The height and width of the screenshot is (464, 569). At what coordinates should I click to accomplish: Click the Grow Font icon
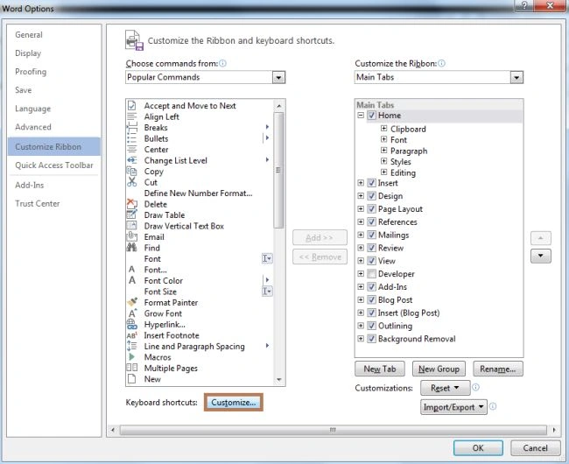tap(132, 313)
